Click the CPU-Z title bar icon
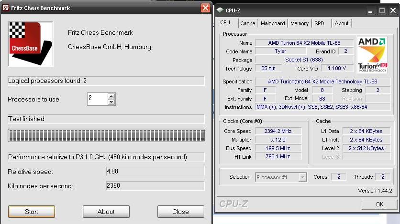 (220, 10)
